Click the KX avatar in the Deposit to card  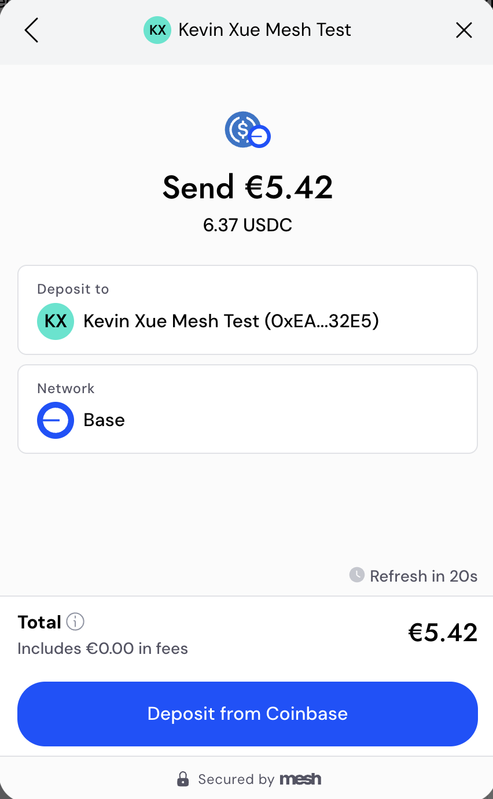click(56, 321)
